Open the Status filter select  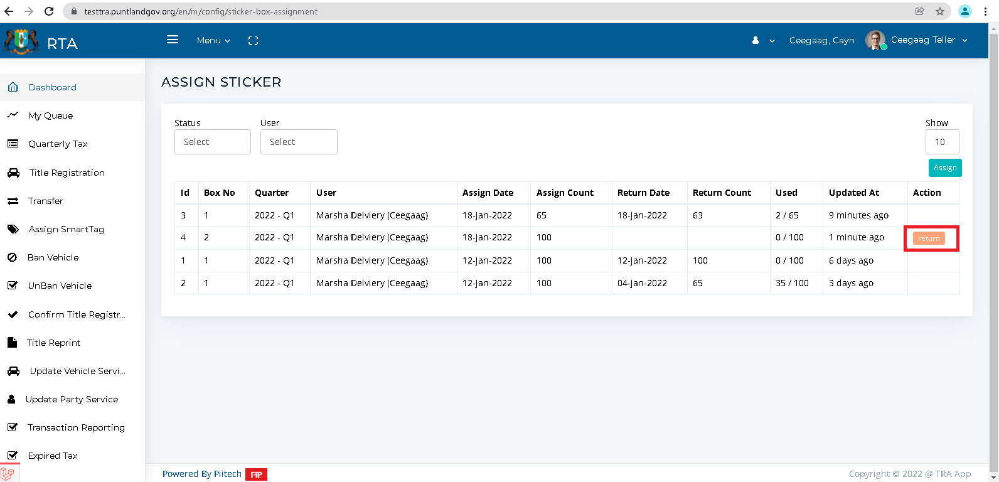coord(213,142)
